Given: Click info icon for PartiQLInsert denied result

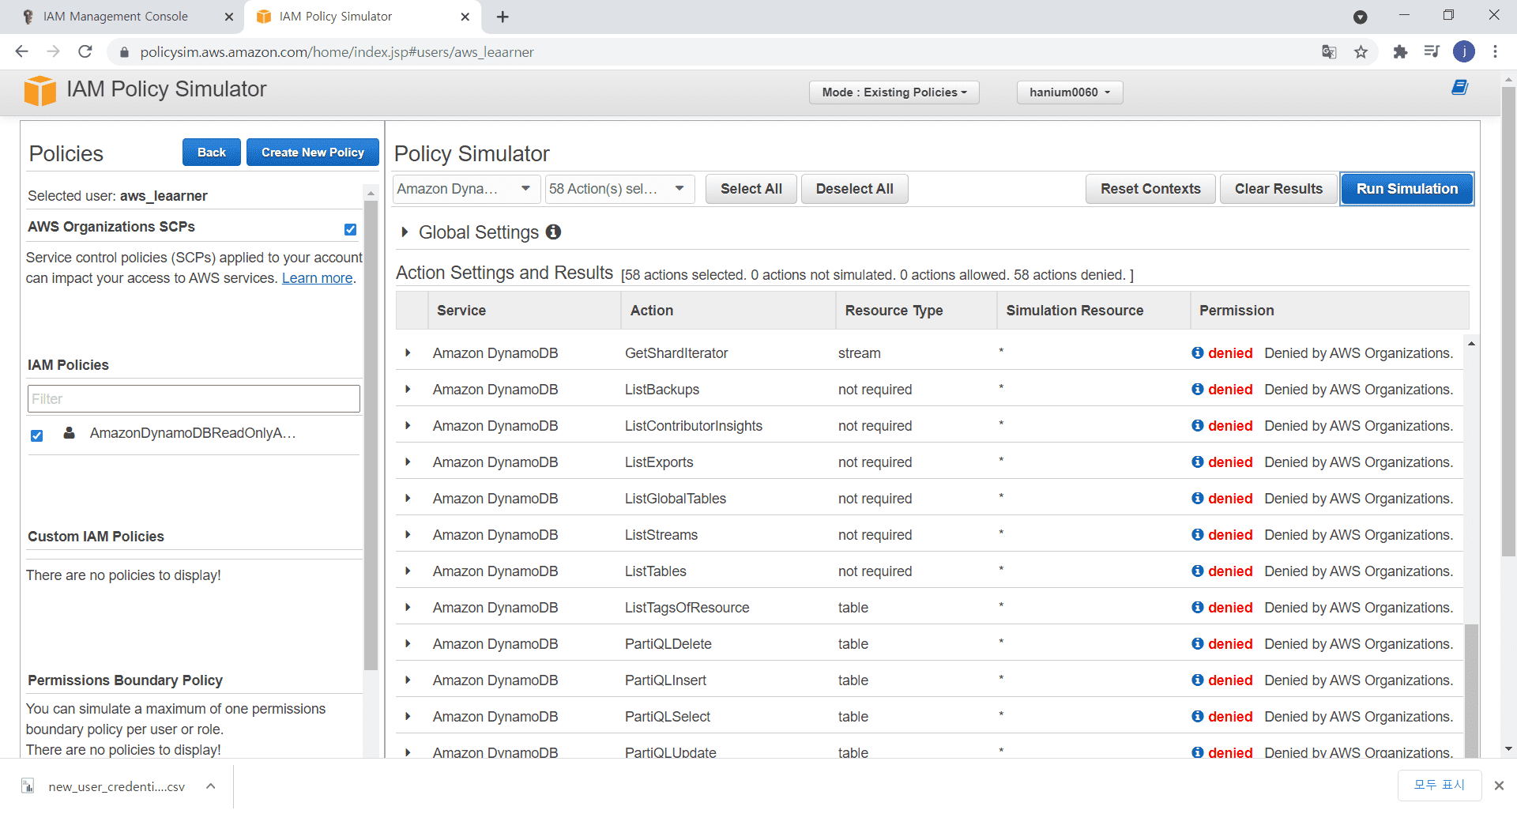Looking at the screenshot, I should 1198,680.
